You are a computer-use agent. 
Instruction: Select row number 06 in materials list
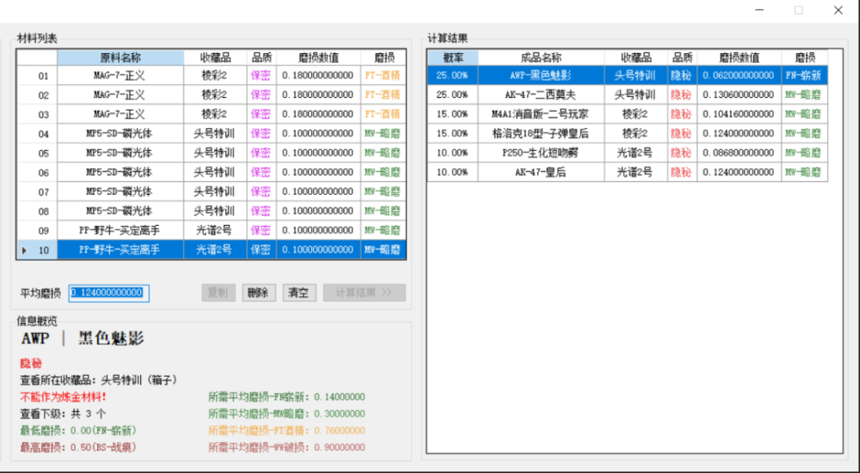tap(37, 172)
